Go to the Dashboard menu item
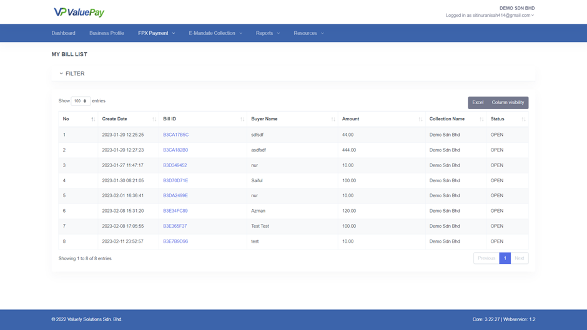The height and width of the screenshot is (330, 587). point(63,33)
